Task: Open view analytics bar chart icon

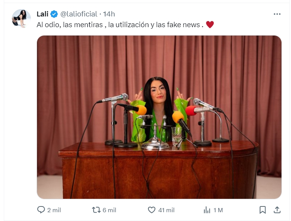Action: (x=207, y=210)
